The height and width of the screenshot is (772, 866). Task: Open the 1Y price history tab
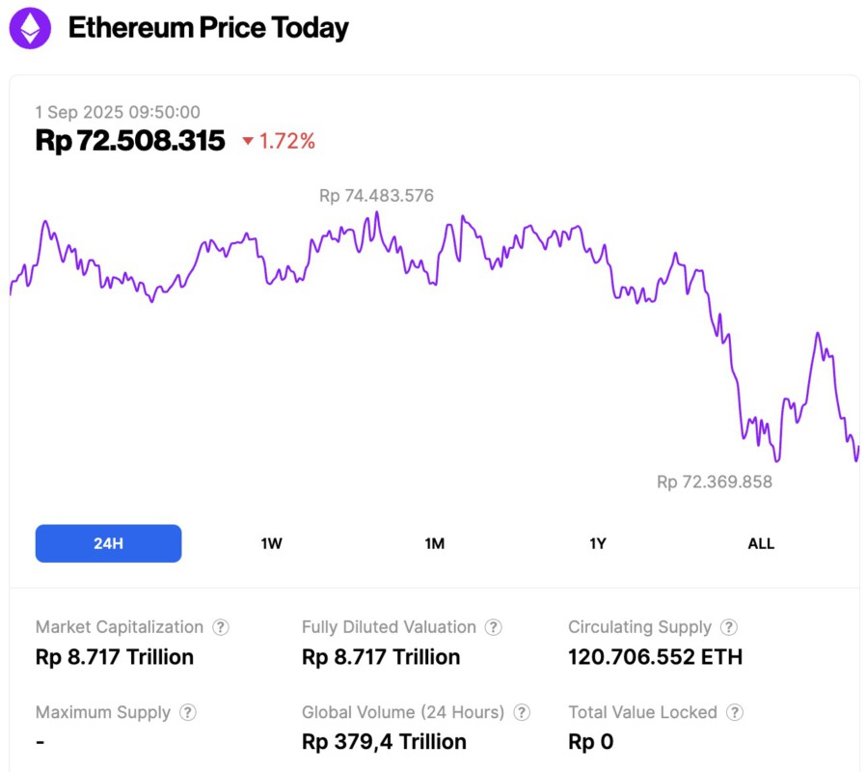point(597,543)
